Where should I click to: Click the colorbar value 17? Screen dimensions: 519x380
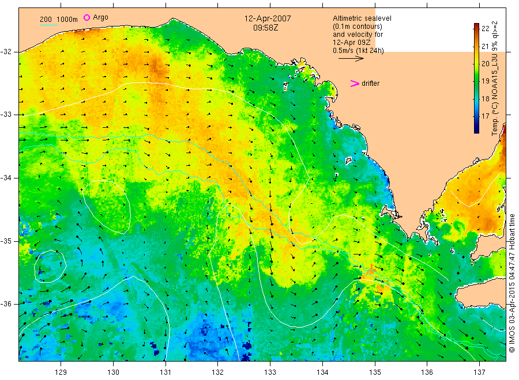pos(485,116)
